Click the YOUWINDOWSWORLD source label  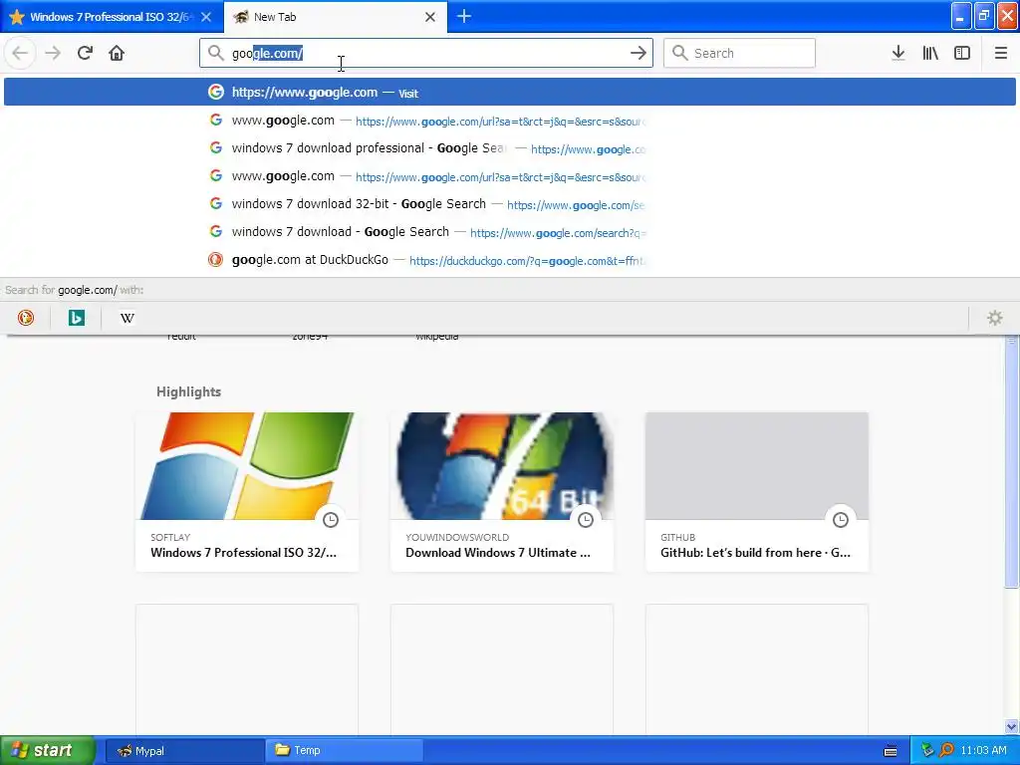click(x=457, y=537)
